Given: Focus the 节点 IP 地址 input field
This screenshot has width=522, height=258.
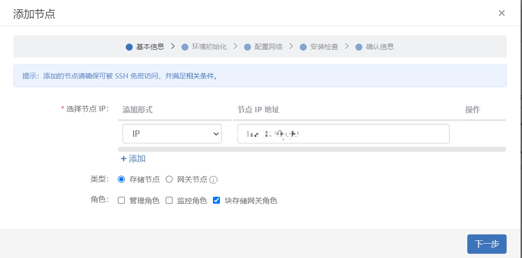Looking at the screenshot, I should (343, 134).
